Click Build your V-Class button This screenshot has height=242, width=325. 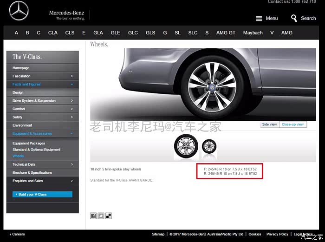(x=42, y=195)
